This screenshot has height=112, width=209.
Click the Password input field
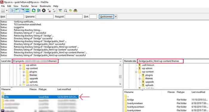click(x=73, y=17)
